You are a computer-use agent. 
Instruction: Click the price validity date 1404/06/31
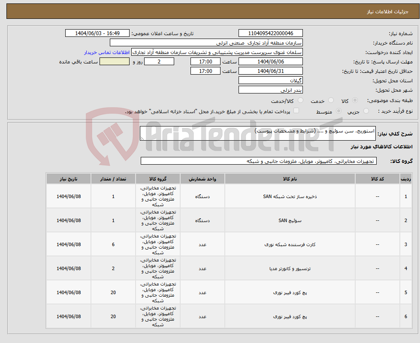pos(270,71)
